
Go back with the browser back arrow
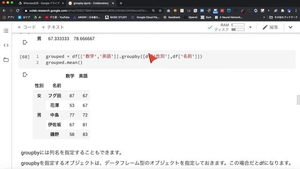4,11
